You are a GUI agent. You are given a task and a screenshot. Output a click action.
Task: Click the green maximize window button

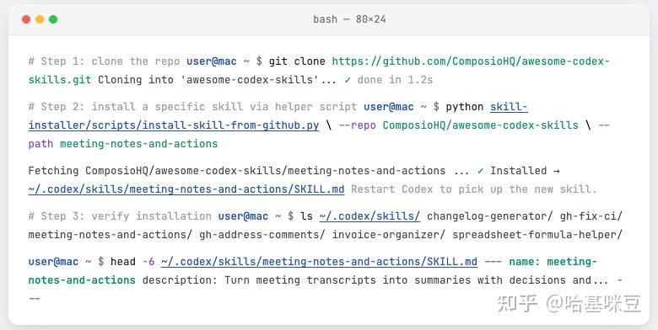click(53, 19)
